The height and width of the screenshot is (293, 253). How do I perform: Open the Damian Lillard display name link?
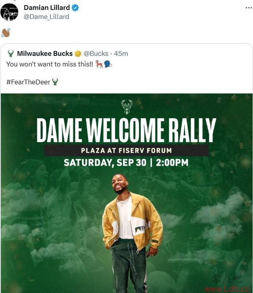[47, 8]
